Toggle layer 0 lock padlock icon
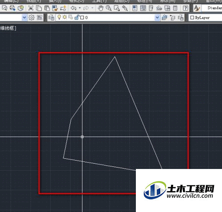Screen dimensions: 222x212 coord(77,17)
